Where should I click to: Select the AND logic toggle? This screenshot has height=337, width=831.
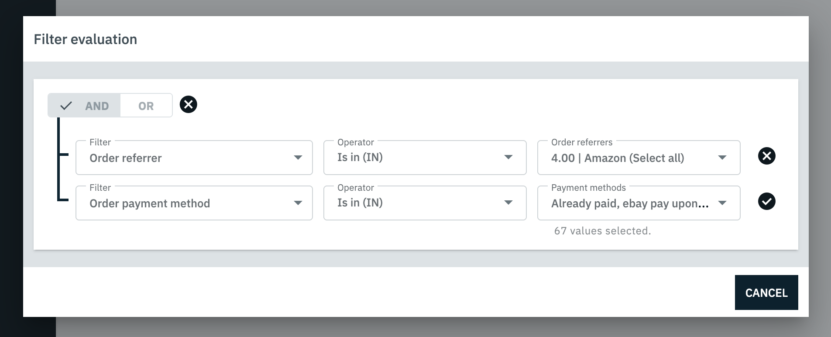(x=84, y=106)
